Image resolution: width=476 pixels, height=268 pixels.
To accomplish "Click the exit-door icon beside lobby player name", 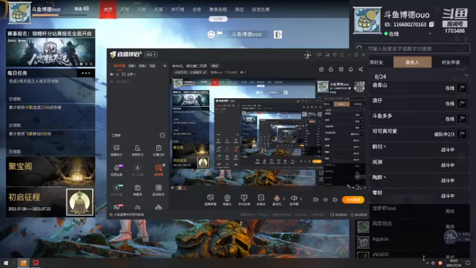I will 278,35.
